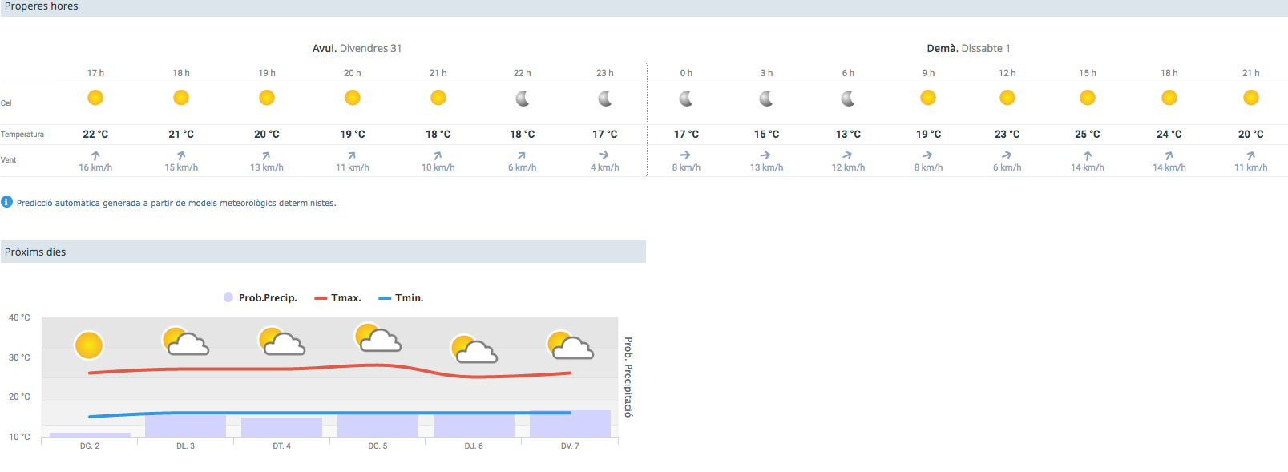Click the blue info icon beside Predicció automàtica
The image size is (1288, 472).
[x=7, y=202]
